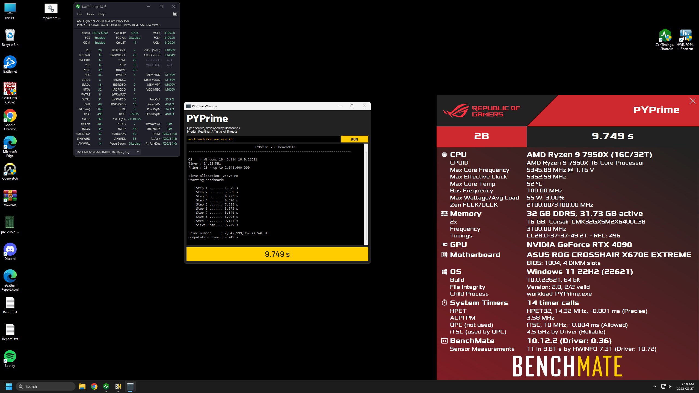Viewport: 699px width, 393px height.
Task: Click the PYPrime Wrapper title bar icon
Action: [188, 106]
